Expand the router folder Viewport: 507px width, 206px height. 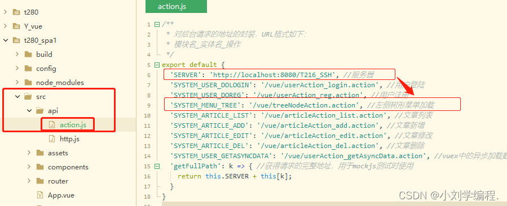coord(29,181)
